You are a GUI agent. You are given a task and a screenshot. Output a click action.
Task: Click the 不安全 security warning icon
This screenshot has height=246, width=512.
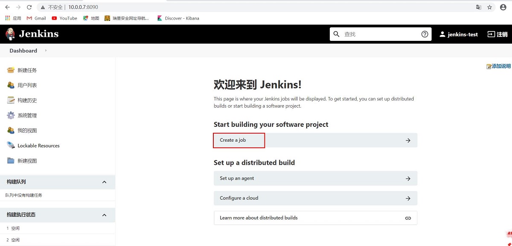[43, 7]
